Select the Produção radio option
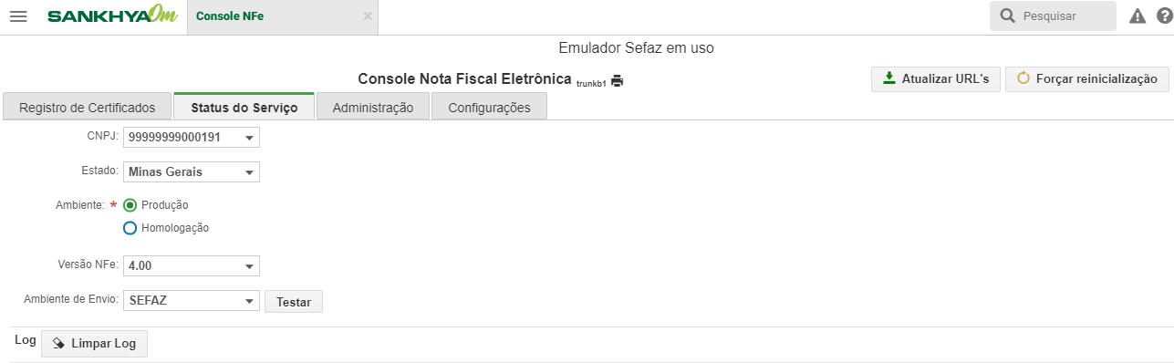 pyautogui.click(x=130, y=205)
